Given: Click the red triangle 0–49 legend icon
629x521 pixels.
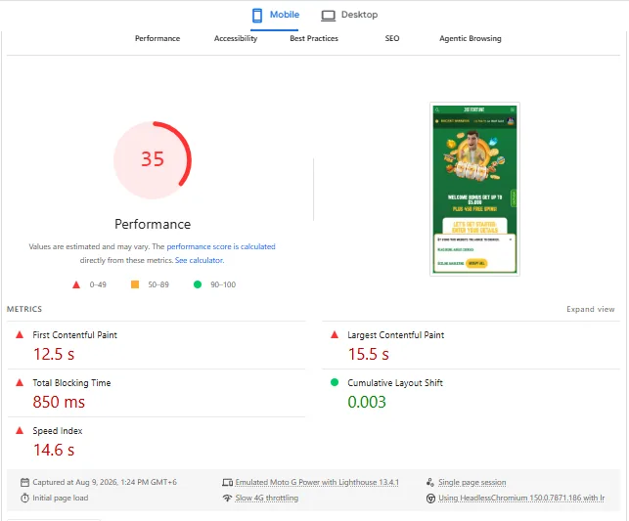Looking at the screenshot, I should pyautogui.click(x=76, y=285).
